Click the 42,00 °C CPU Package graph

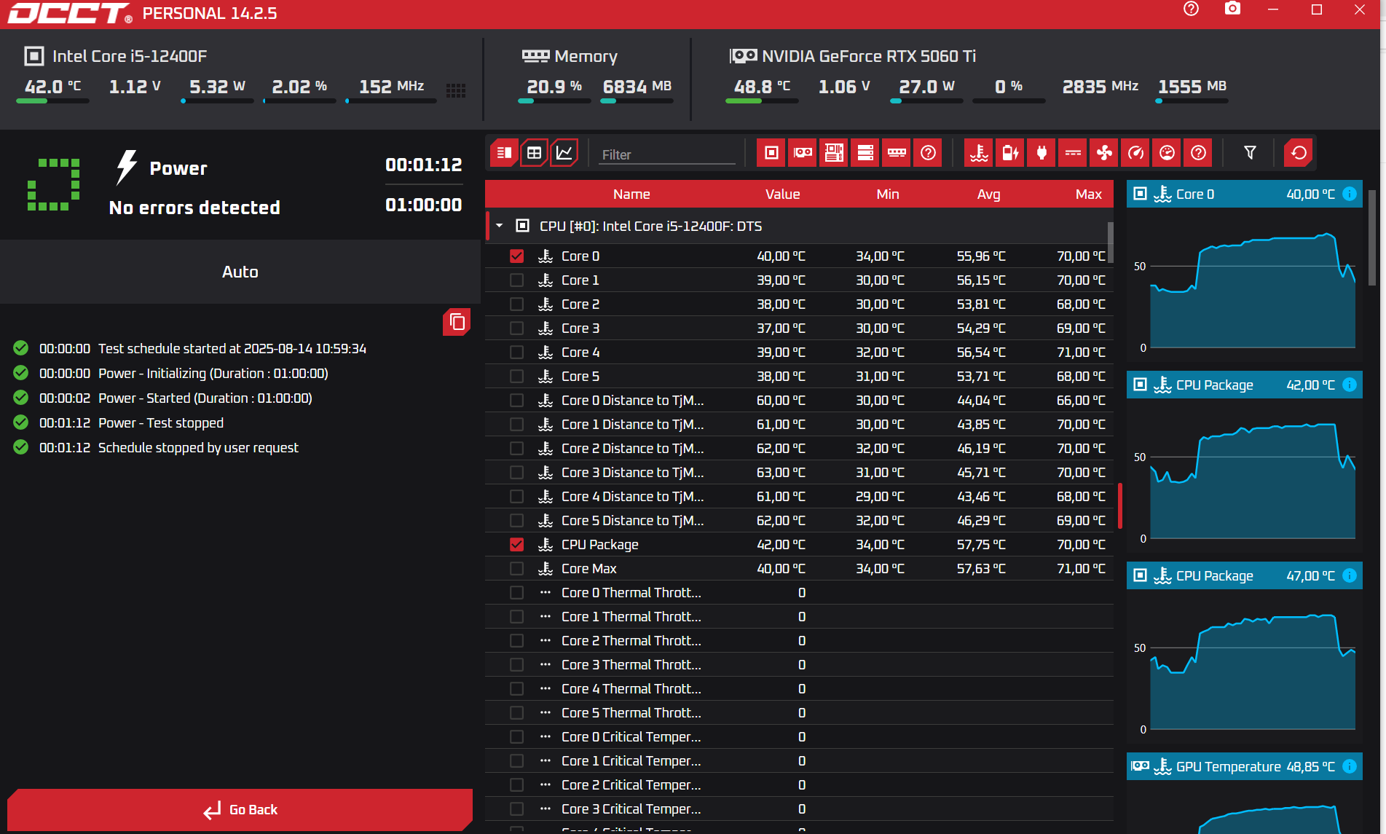[x=1245, y=476]
